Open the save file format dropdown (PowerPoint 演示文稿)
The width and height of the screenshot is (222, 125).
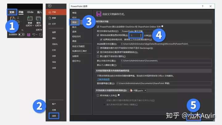pos(138,31)
